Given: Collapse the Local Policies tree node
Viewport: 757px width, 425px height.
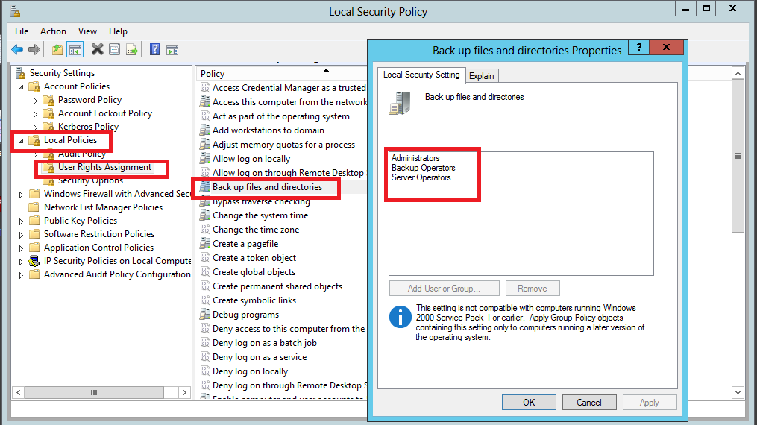Looking at the screenshot, I should (21, 141).
